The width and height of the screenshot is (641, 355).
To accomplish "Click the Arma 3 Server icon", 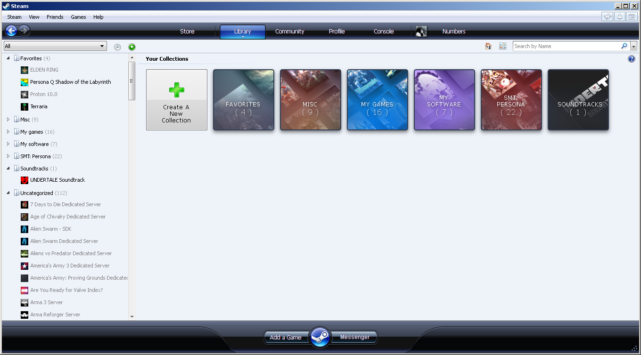I will (25, 302).
